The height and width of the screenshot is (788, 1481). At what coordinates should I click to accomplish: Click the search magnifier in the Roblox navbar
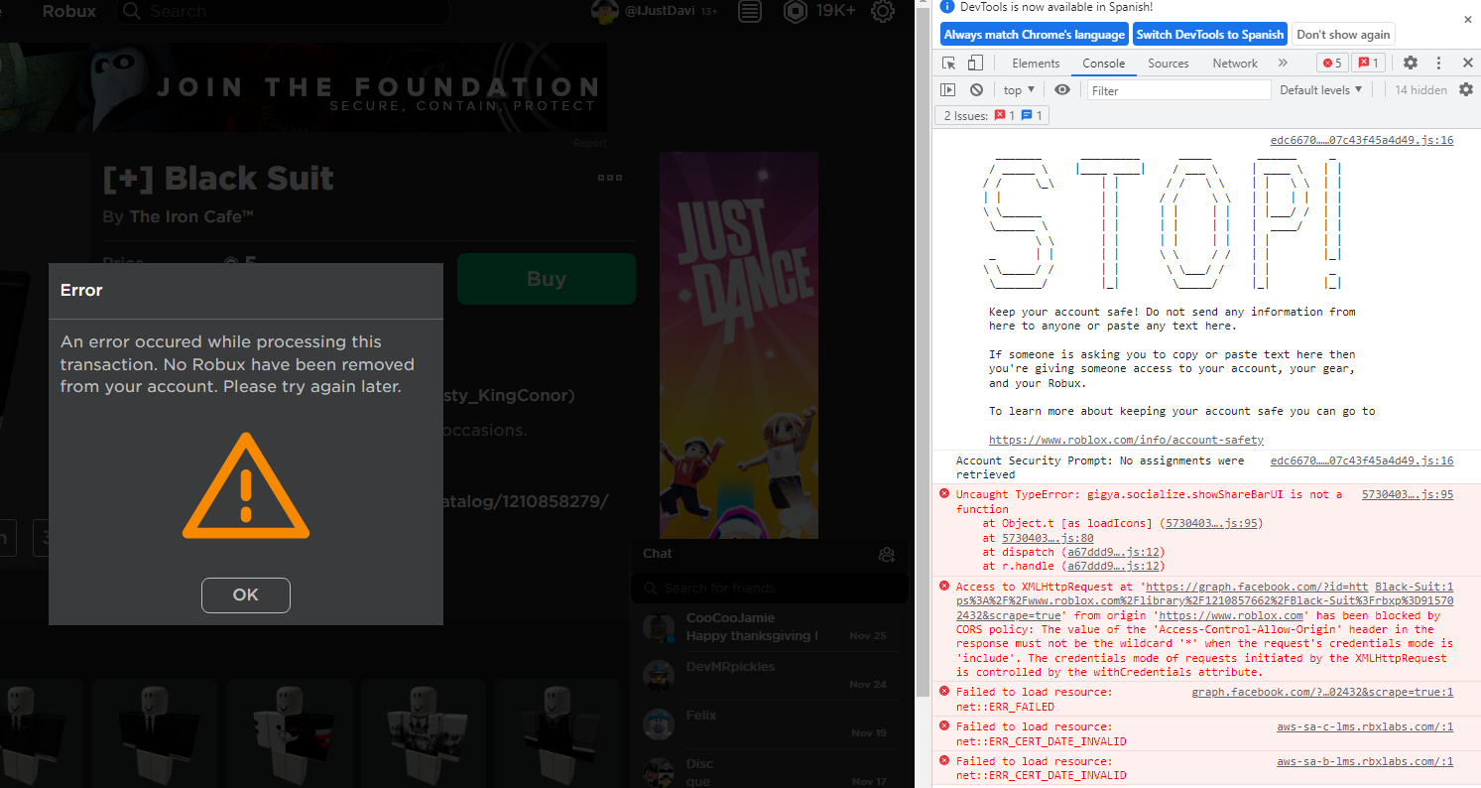click(132, 11)
